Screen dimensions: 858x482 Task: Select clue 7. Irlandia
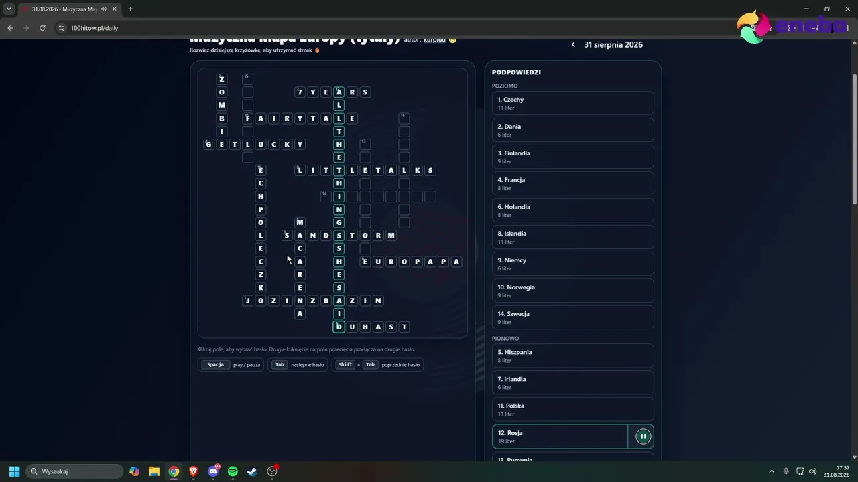click(573, 382)
